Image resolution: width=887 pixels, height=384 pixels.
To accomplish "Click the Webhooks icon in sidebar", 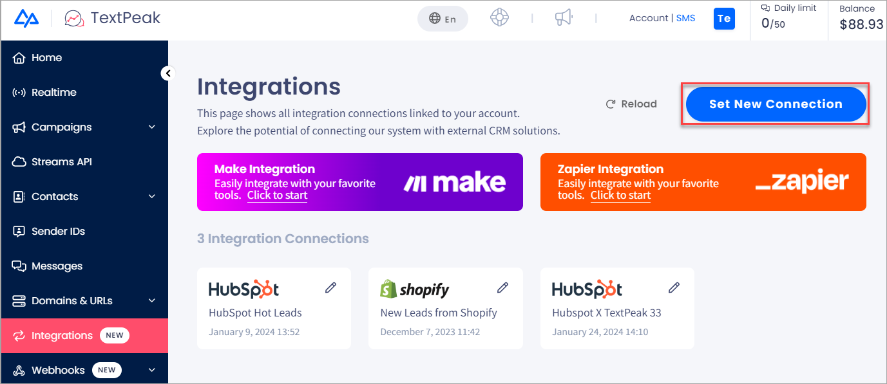I will click(19, 370).
